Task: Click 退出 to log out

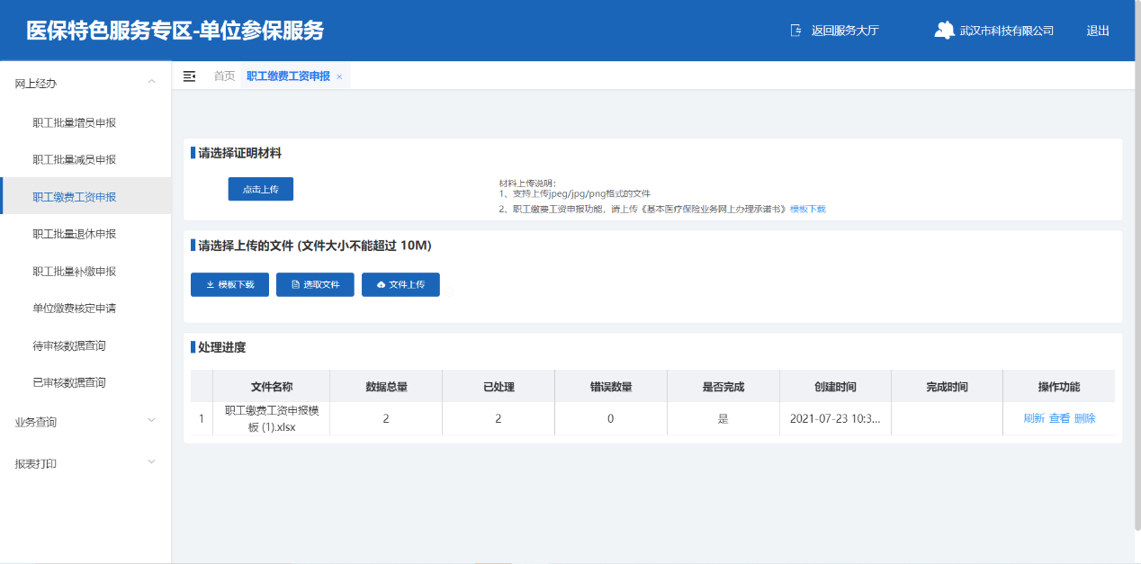Action: (1098, 31)
